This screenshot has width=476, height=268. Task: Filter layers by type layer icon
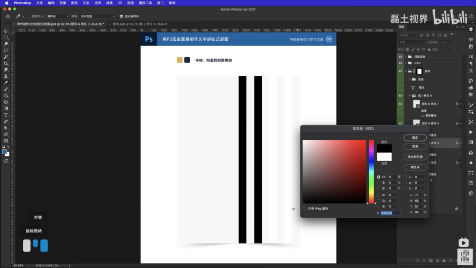point(433,35)
